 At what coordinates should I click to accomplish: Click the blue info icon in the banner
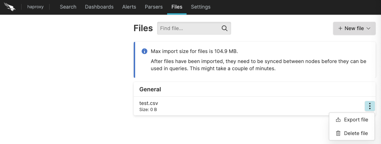144,51
